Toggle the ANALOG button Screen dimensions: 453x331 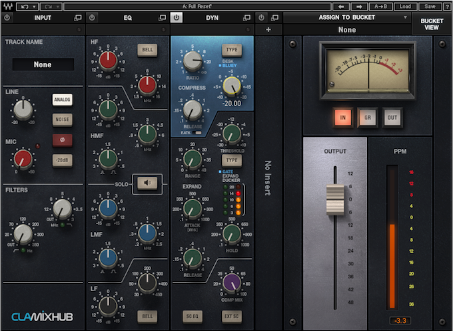[63, 100]
